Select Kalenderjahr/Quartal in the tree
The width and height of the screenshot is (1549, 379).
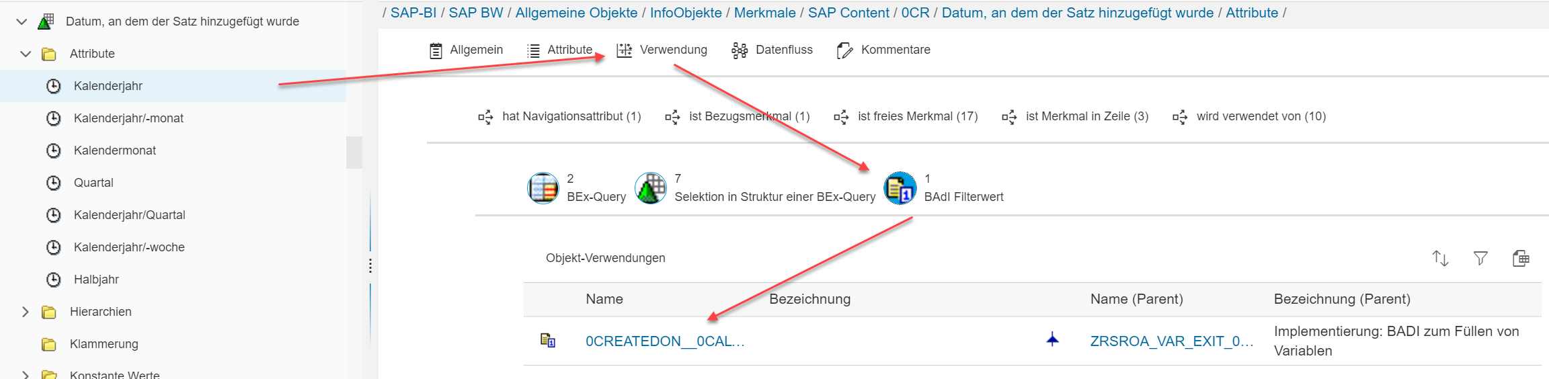coord(129,215)
